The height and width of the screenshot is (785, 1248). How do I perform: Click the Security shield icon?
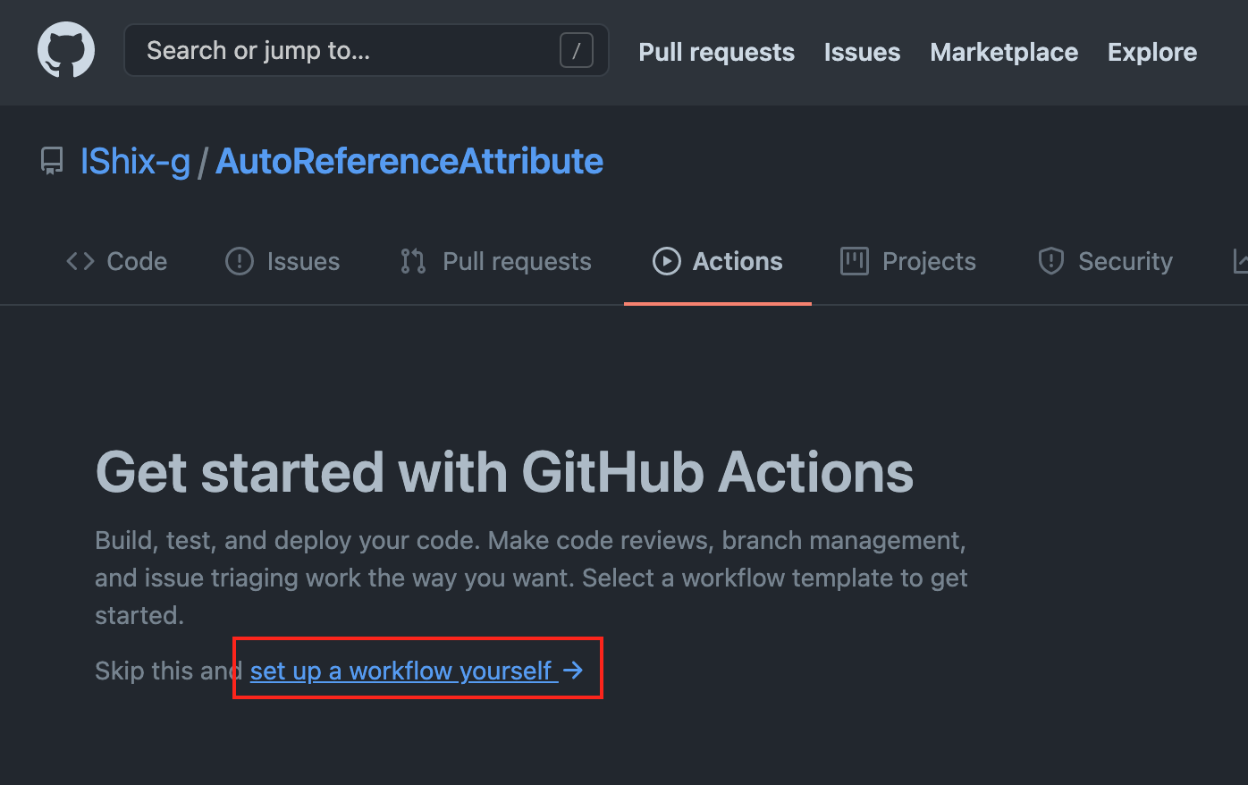(x=1050, y=261)
